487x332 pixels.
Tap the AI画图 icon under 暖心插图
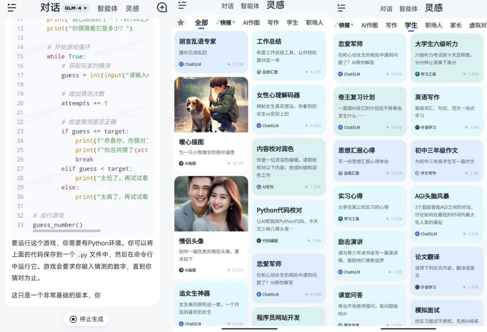pyautogui.click(x=181, y=163)
